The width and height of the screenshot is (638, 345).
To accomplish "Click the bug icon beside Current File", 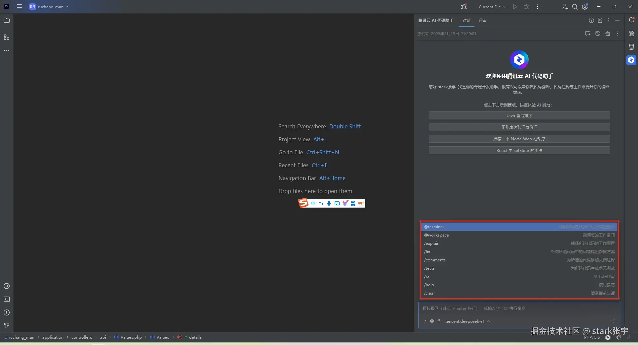I will click(464, 7).
